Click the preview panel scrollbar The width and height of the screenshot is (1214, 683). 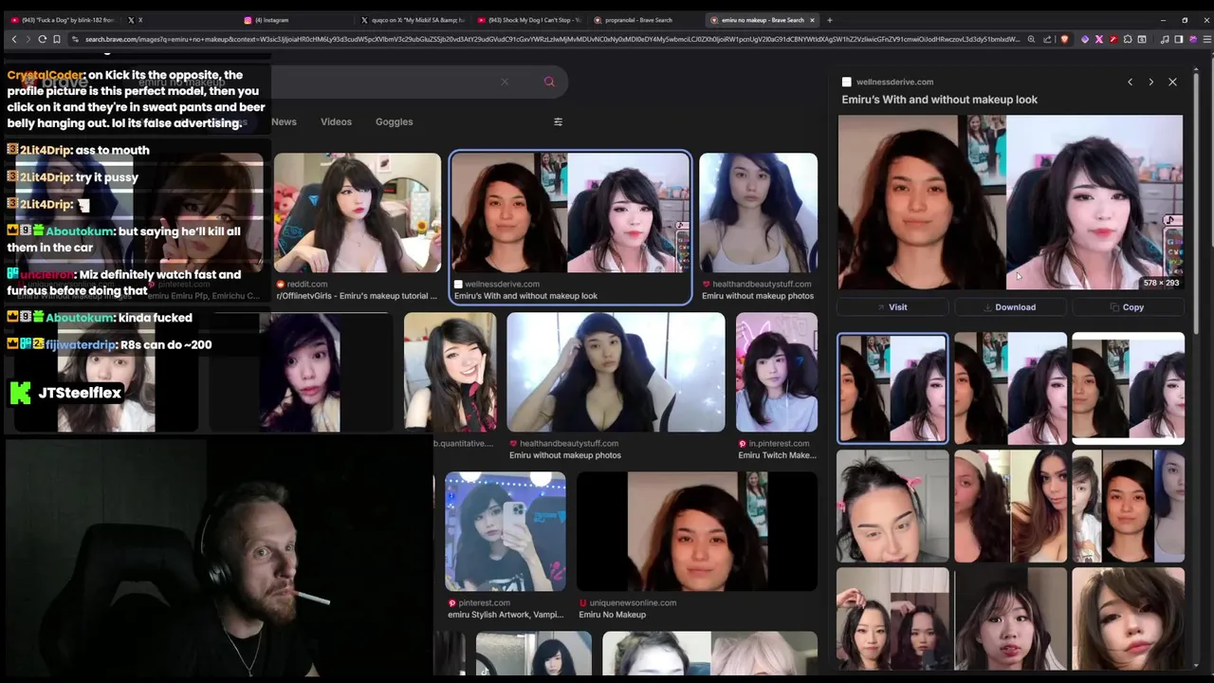click(x=1197, y=204)
